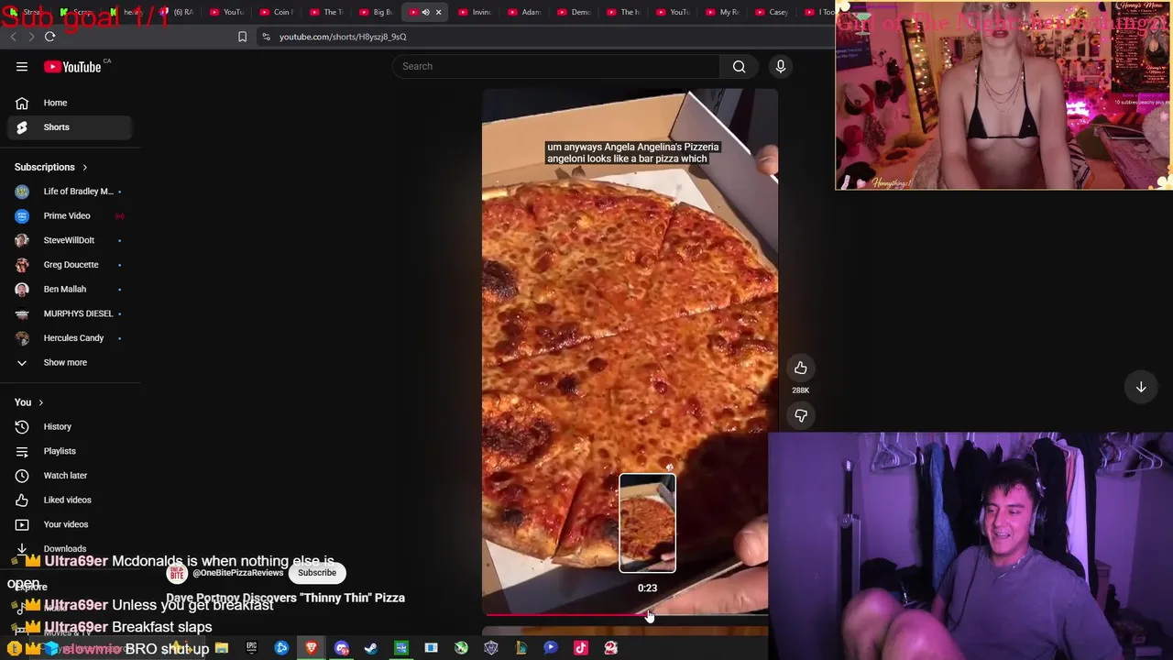Expand Subscriptions section chevron
1173x660 pixels.
click(x=84, y=168)
